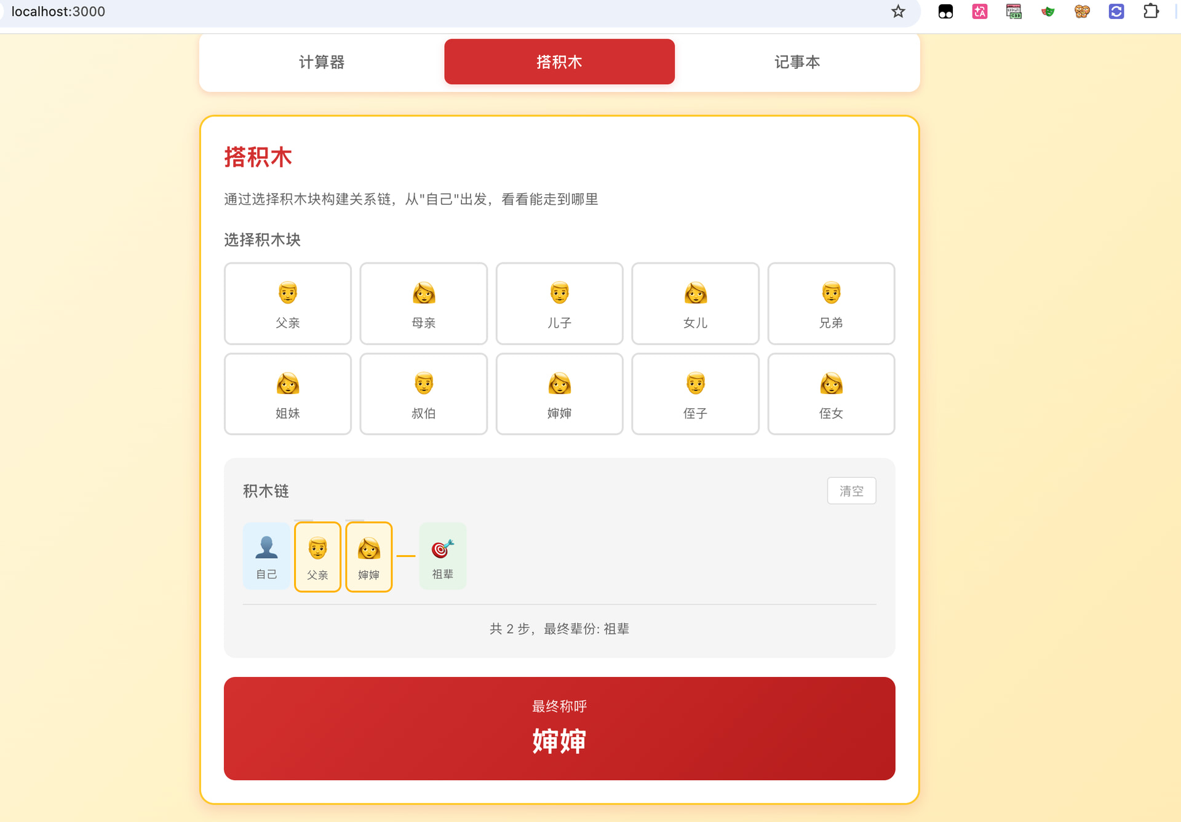Click the 最终称呼 result banner
Viewport: 1181px width, 822px height.
(x=559, y=729)
